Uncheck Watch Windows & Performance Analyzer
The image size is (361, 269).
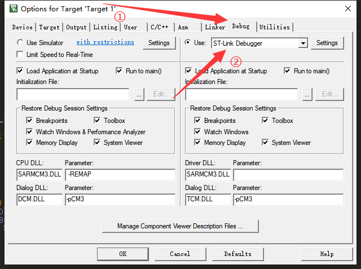pyautogui.click(x=30, y=131)
